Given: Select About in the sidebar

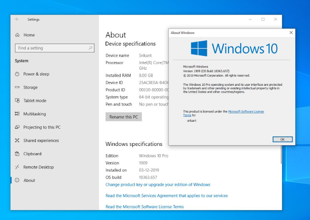Looking at the screenshot, I should pos(55,180).
